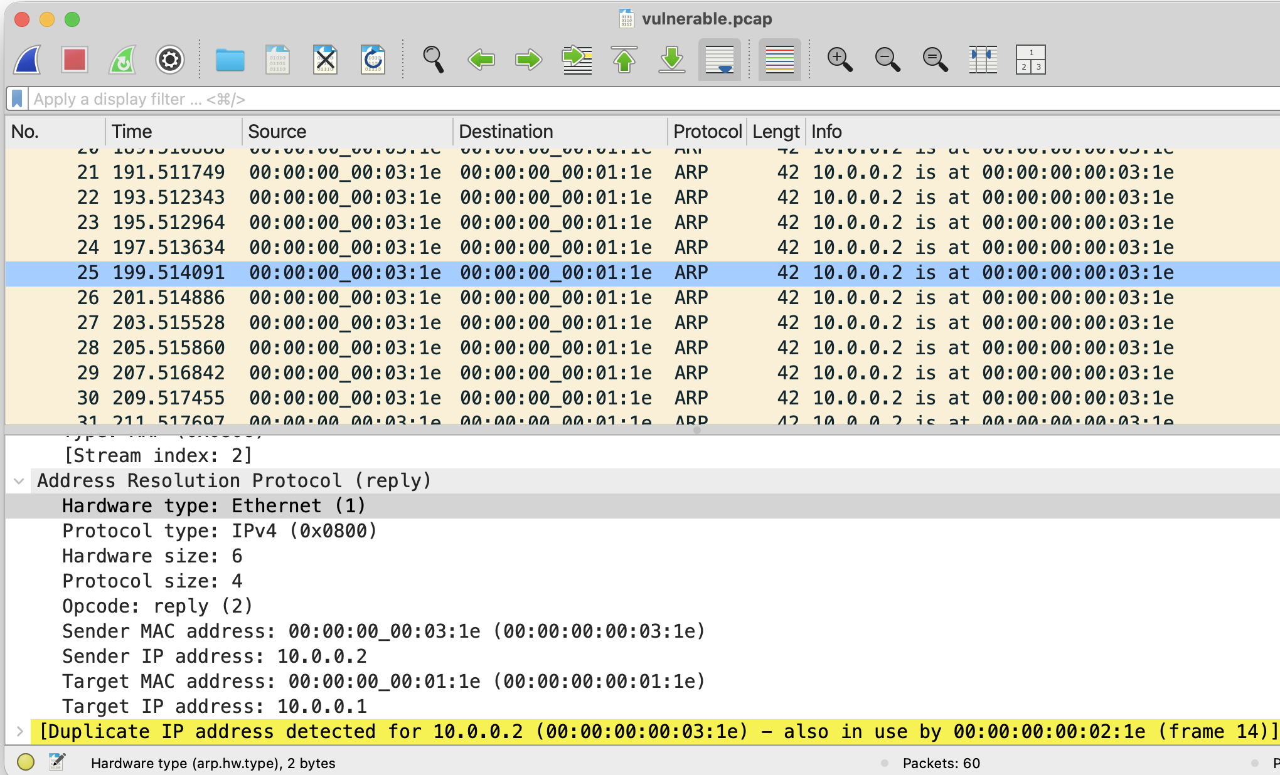Click the display filter input field

point(653,99)
